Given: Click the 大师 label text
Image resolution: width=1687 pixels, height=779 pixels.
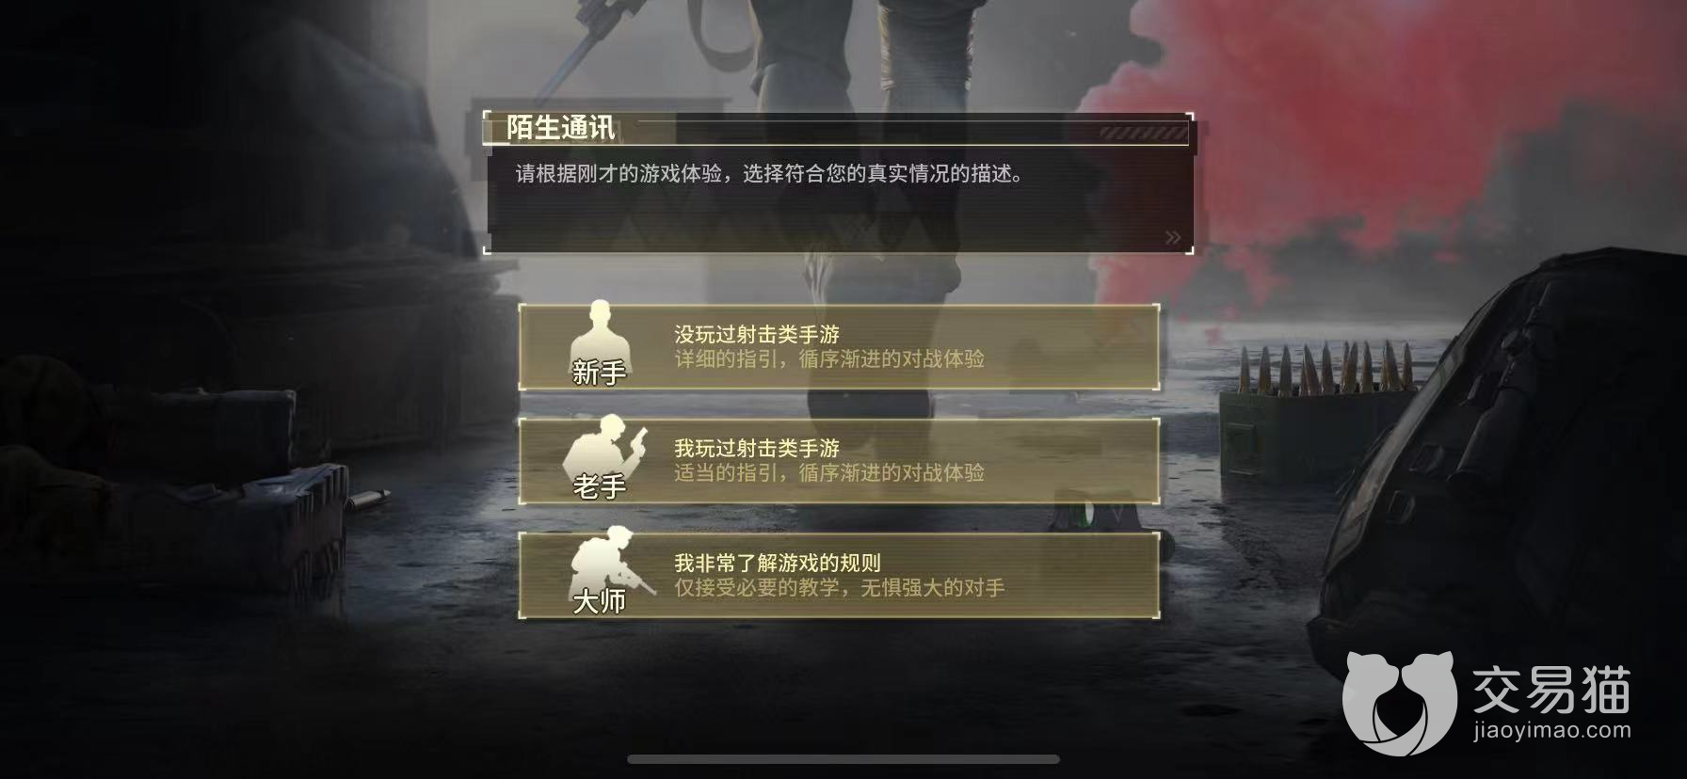Looking at the screenshot, I should pos(600,601).
